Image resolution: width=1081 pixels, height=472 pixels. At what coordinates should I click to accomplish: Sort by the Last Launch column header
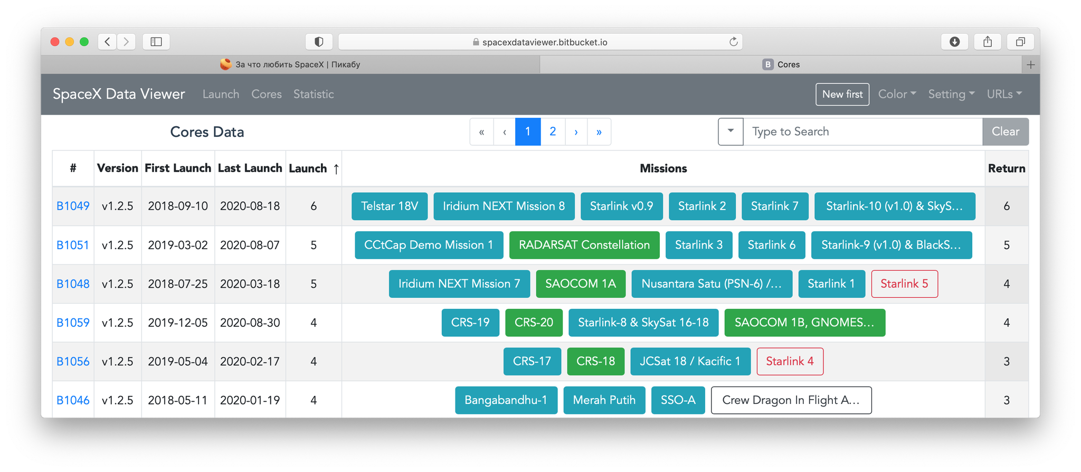pyautogui.click(x=250, y=168)
